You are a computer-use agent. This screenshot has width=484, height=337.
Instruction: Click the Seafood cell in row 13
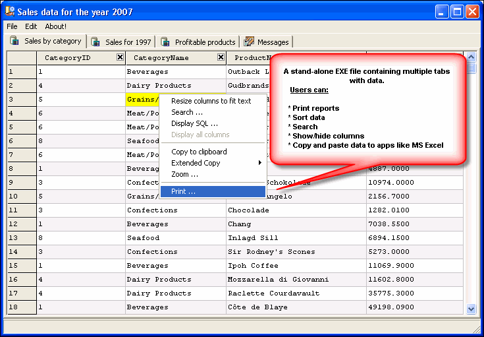click(x=176, y=238)
